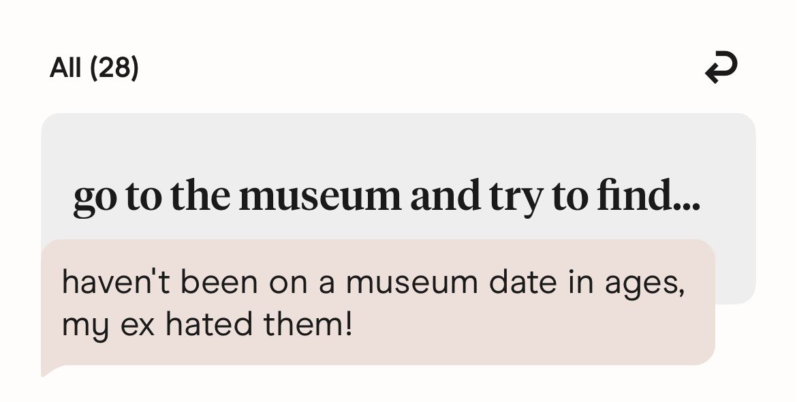Click the '(28)' count next to All

[114, 68]
